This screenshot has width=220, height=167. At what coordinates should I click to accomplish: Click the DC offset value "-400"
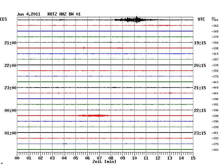click(x=215, y=93)
